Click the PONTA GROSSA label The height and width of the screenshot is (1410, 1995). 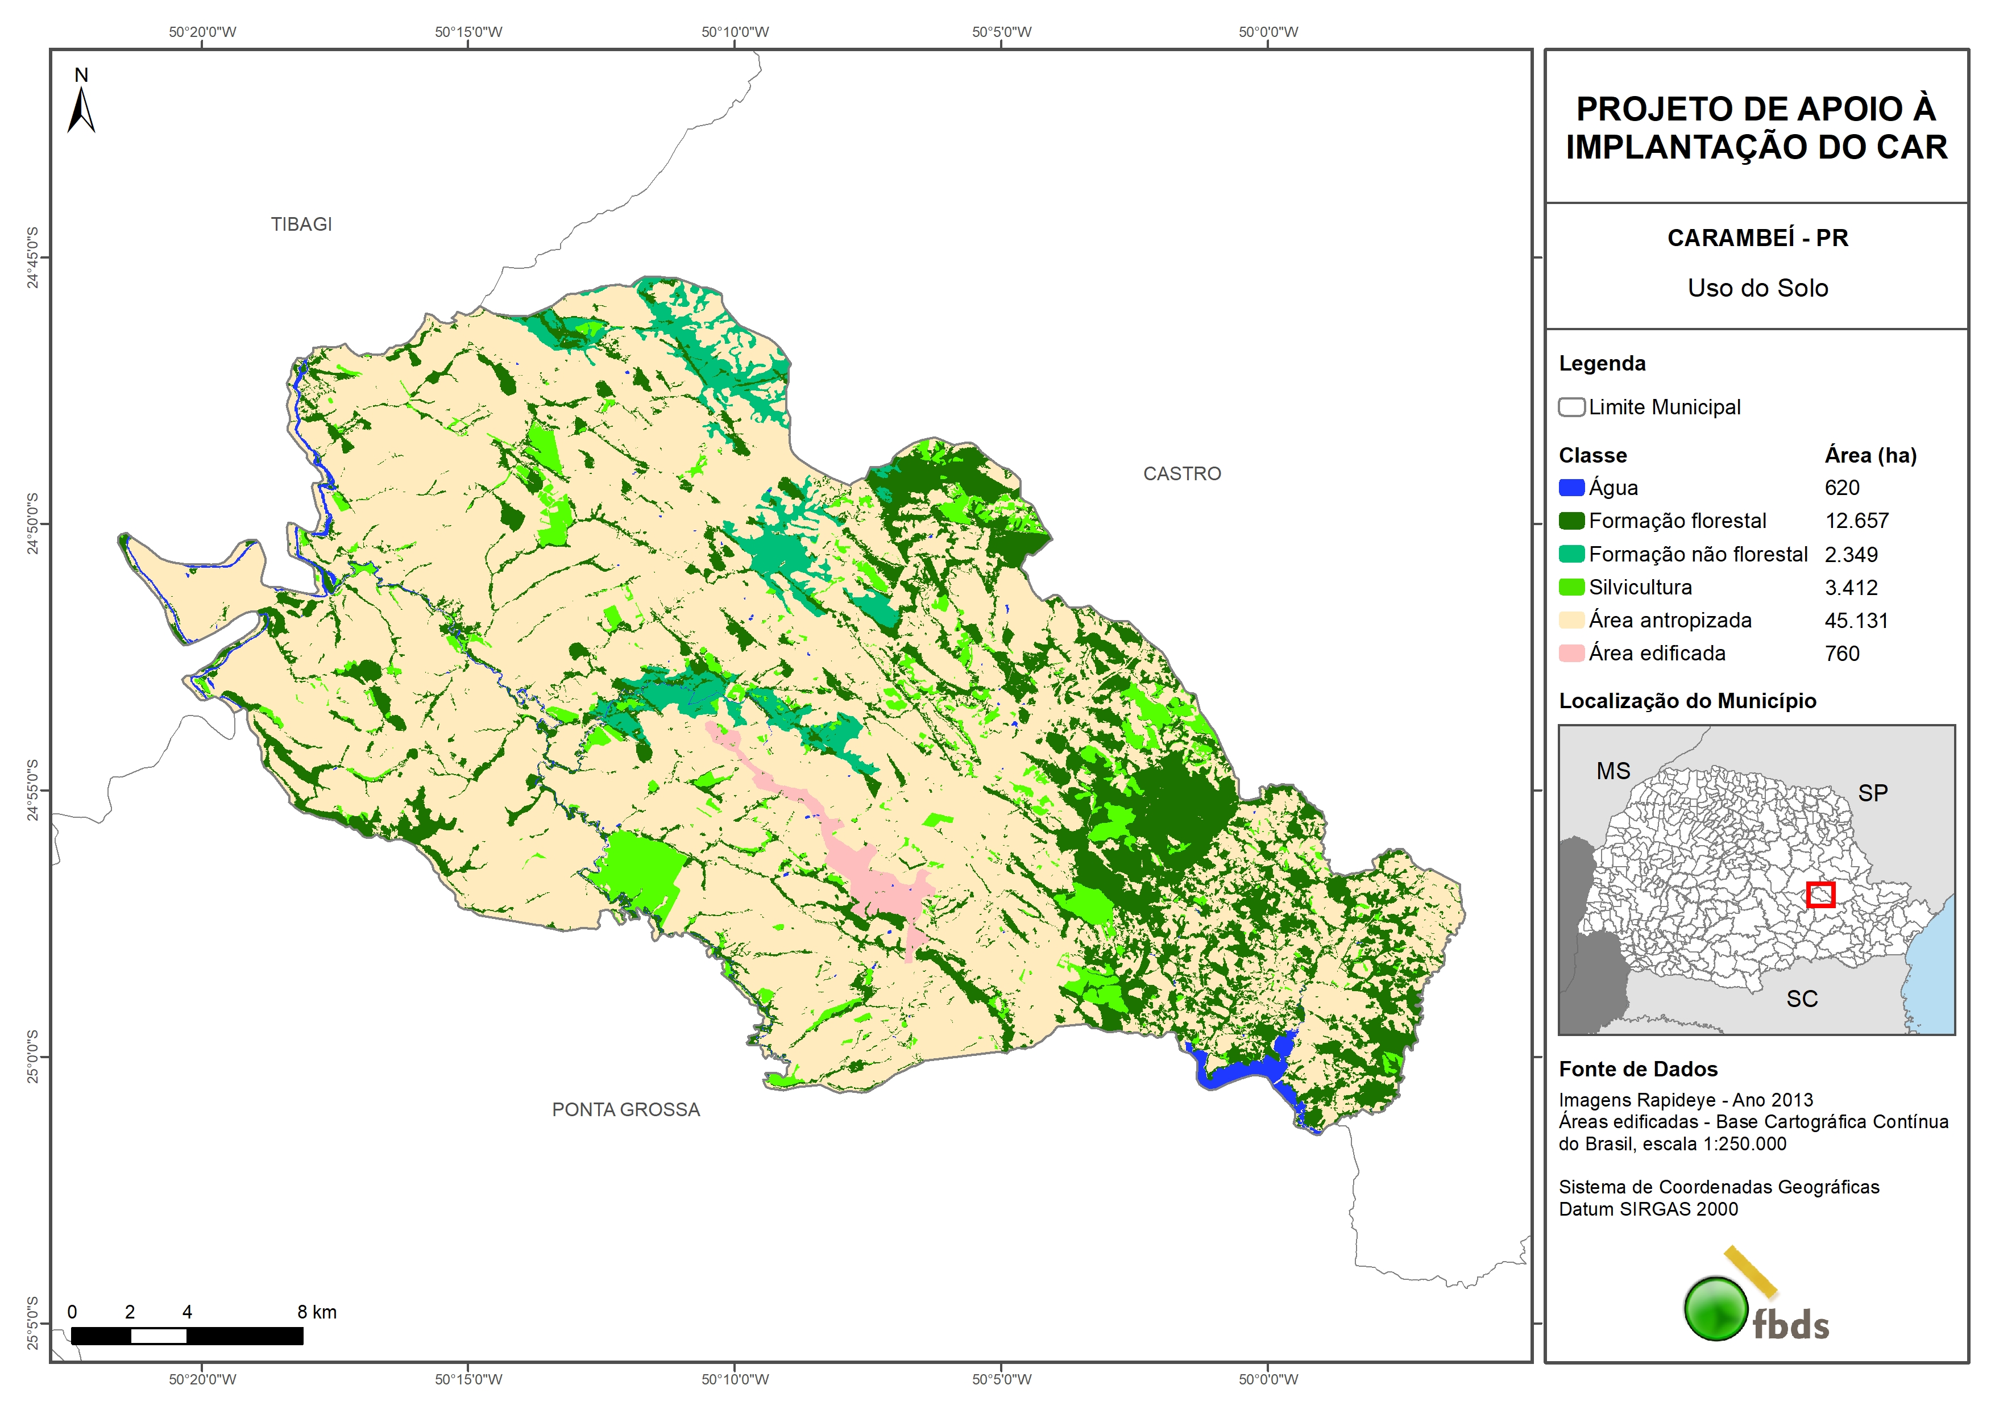click(x=625, y=1109)
